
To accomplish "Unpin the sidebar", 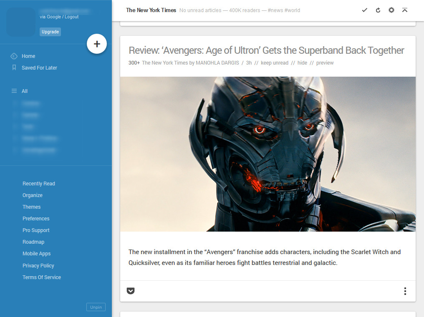I will coord(96,307).
